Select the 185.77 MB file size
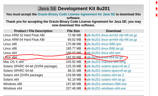 (x=74, y=49)
